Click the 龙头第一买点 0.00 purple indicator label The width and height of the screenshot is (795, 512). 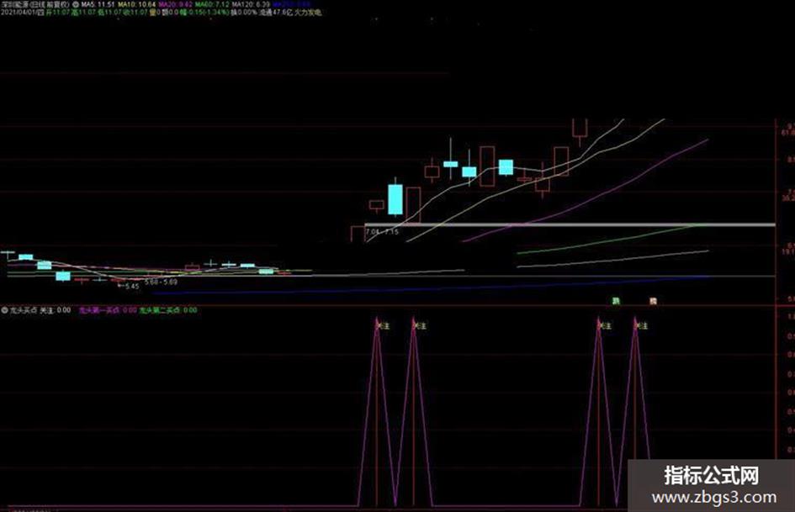108,309
